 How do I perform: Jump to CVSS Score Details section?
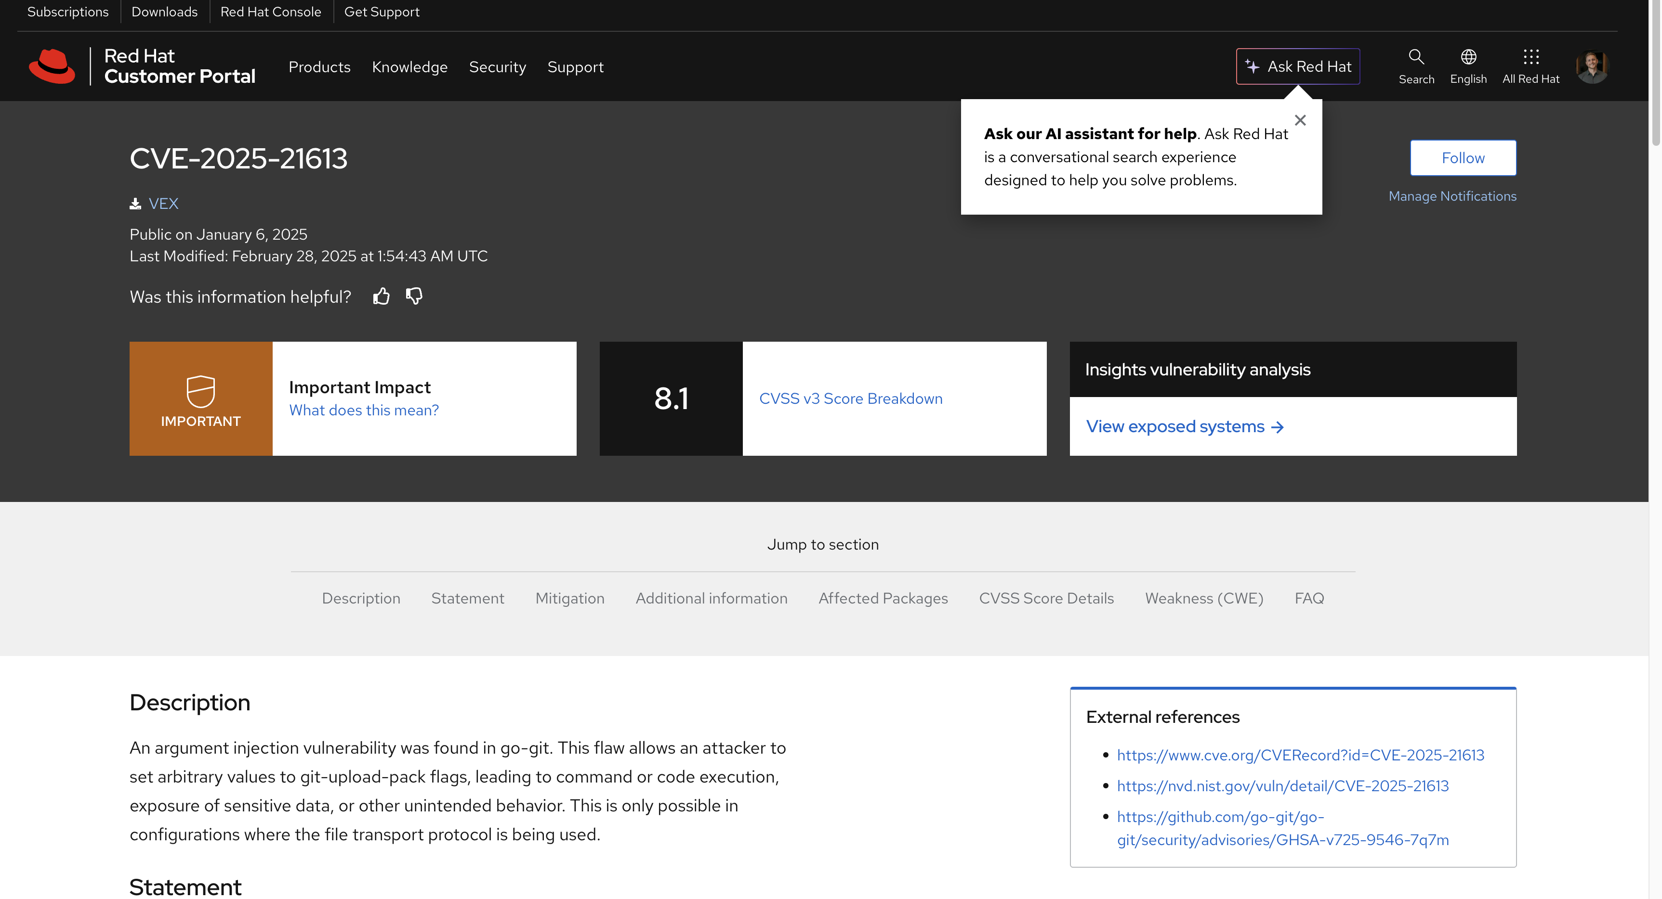tap(1046, 598)
